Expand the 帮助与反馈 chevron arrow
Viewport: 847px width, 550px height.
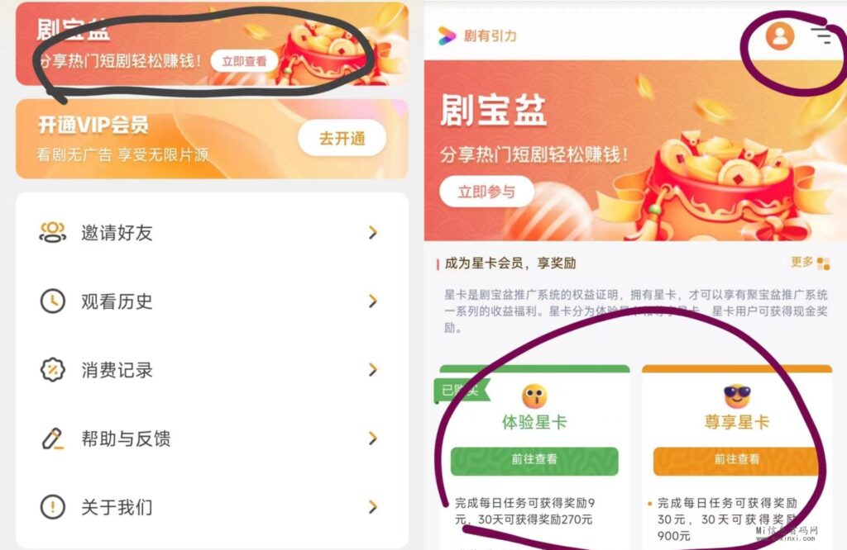point(373,439)
